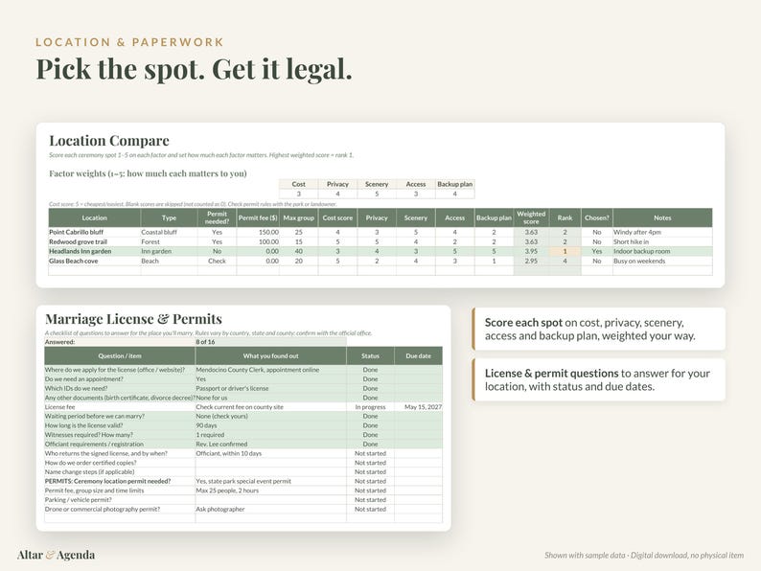This screenshot has width=761, height=571.
Task: Select the highlighted Rank 1 cell
Action: coord(565,251)
